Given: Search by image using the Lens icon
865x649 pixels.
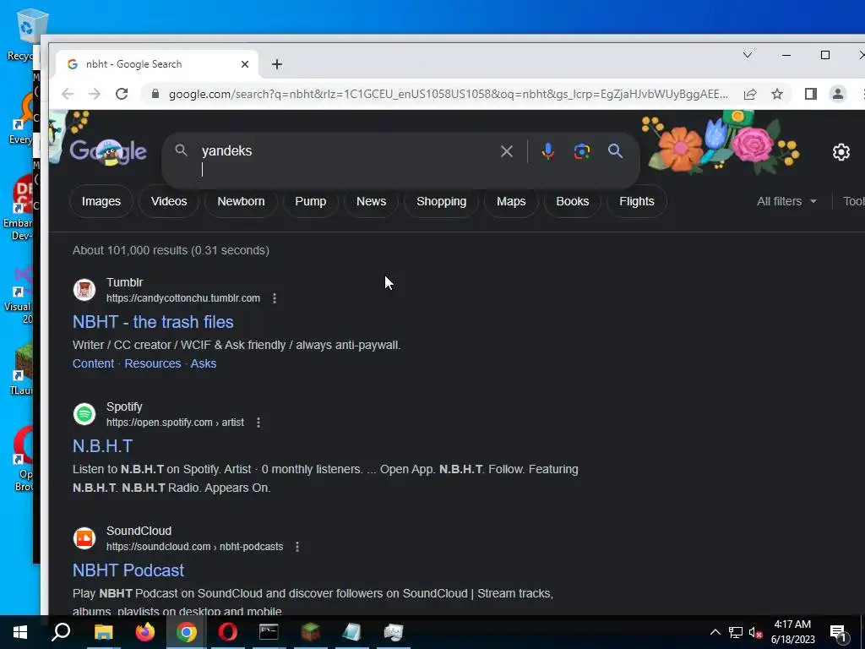Looking at the screenshot, I should pyautogui.click(x=581, y=151).
